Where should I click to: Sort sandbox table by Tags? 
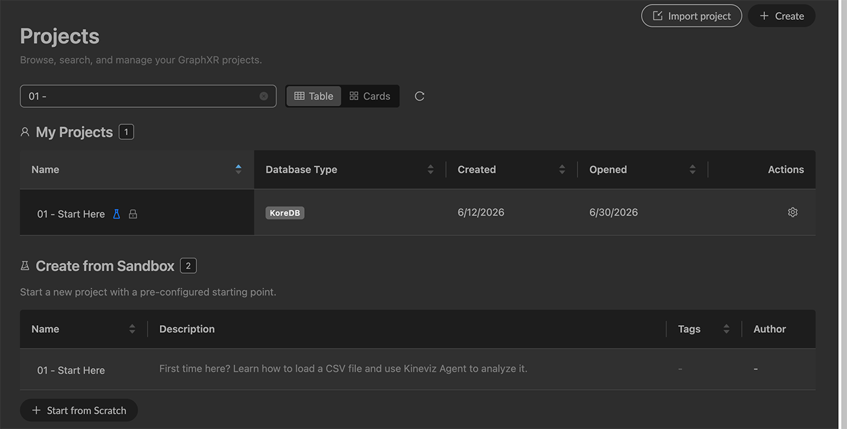click(x=726, y=329)
